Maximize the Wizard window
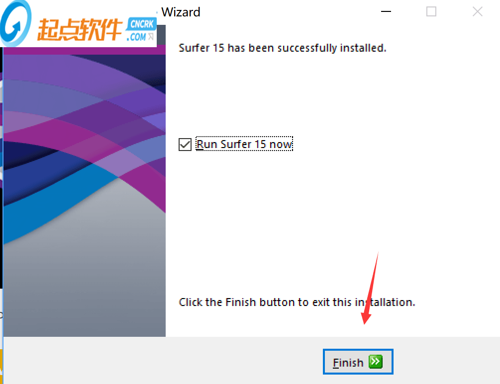The height and width of the screenshot is (384, 500). (431, 11)
